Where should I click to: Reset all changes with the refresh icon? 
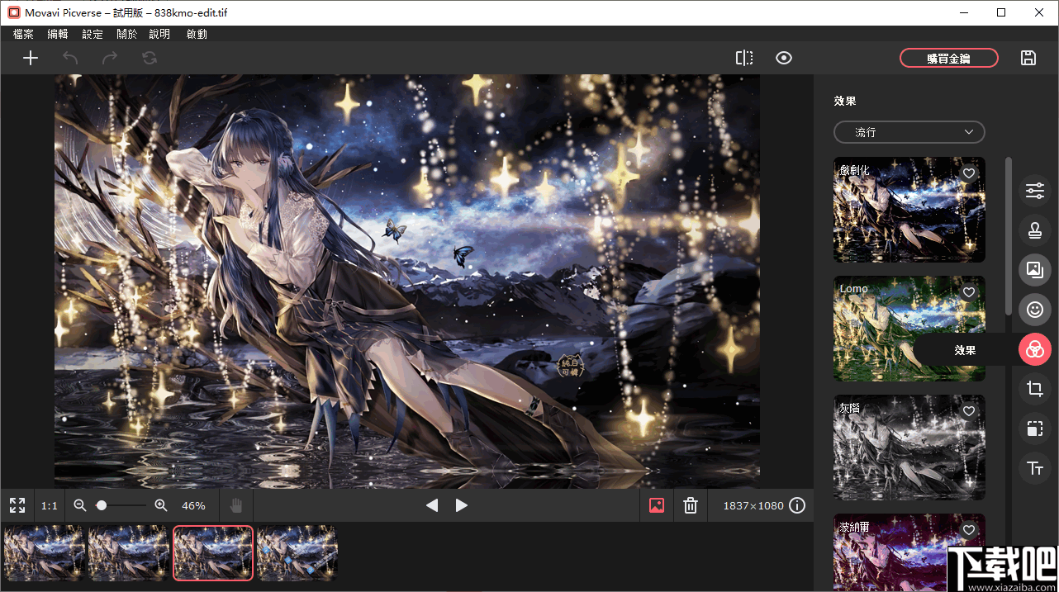point(149,58)
